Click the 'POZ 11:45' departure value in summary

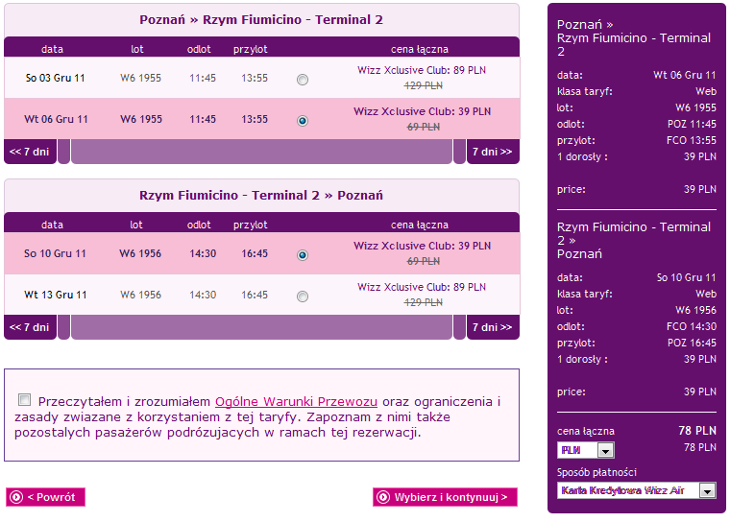[x=692, y=124]
